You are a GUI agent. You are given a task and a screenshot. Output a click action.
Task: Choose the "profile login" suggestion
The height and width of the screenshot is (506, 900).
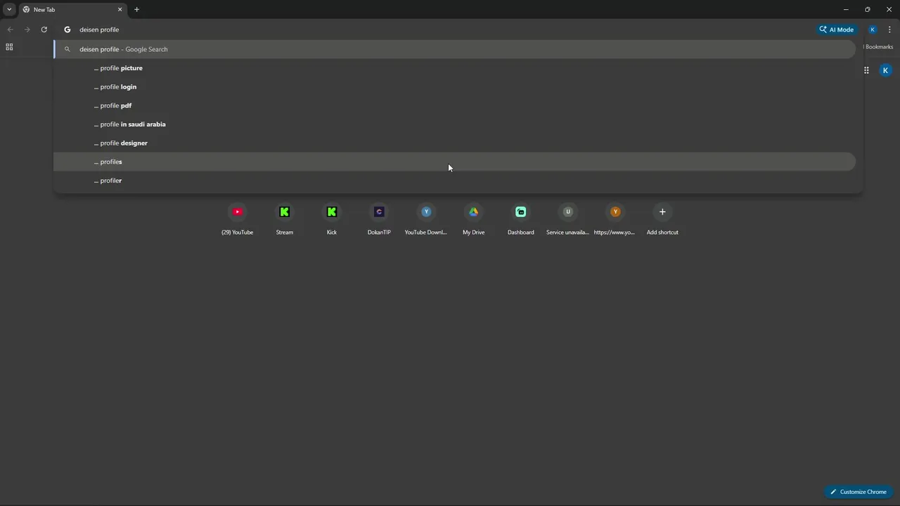pyautogui.click(x=454, y=87)
